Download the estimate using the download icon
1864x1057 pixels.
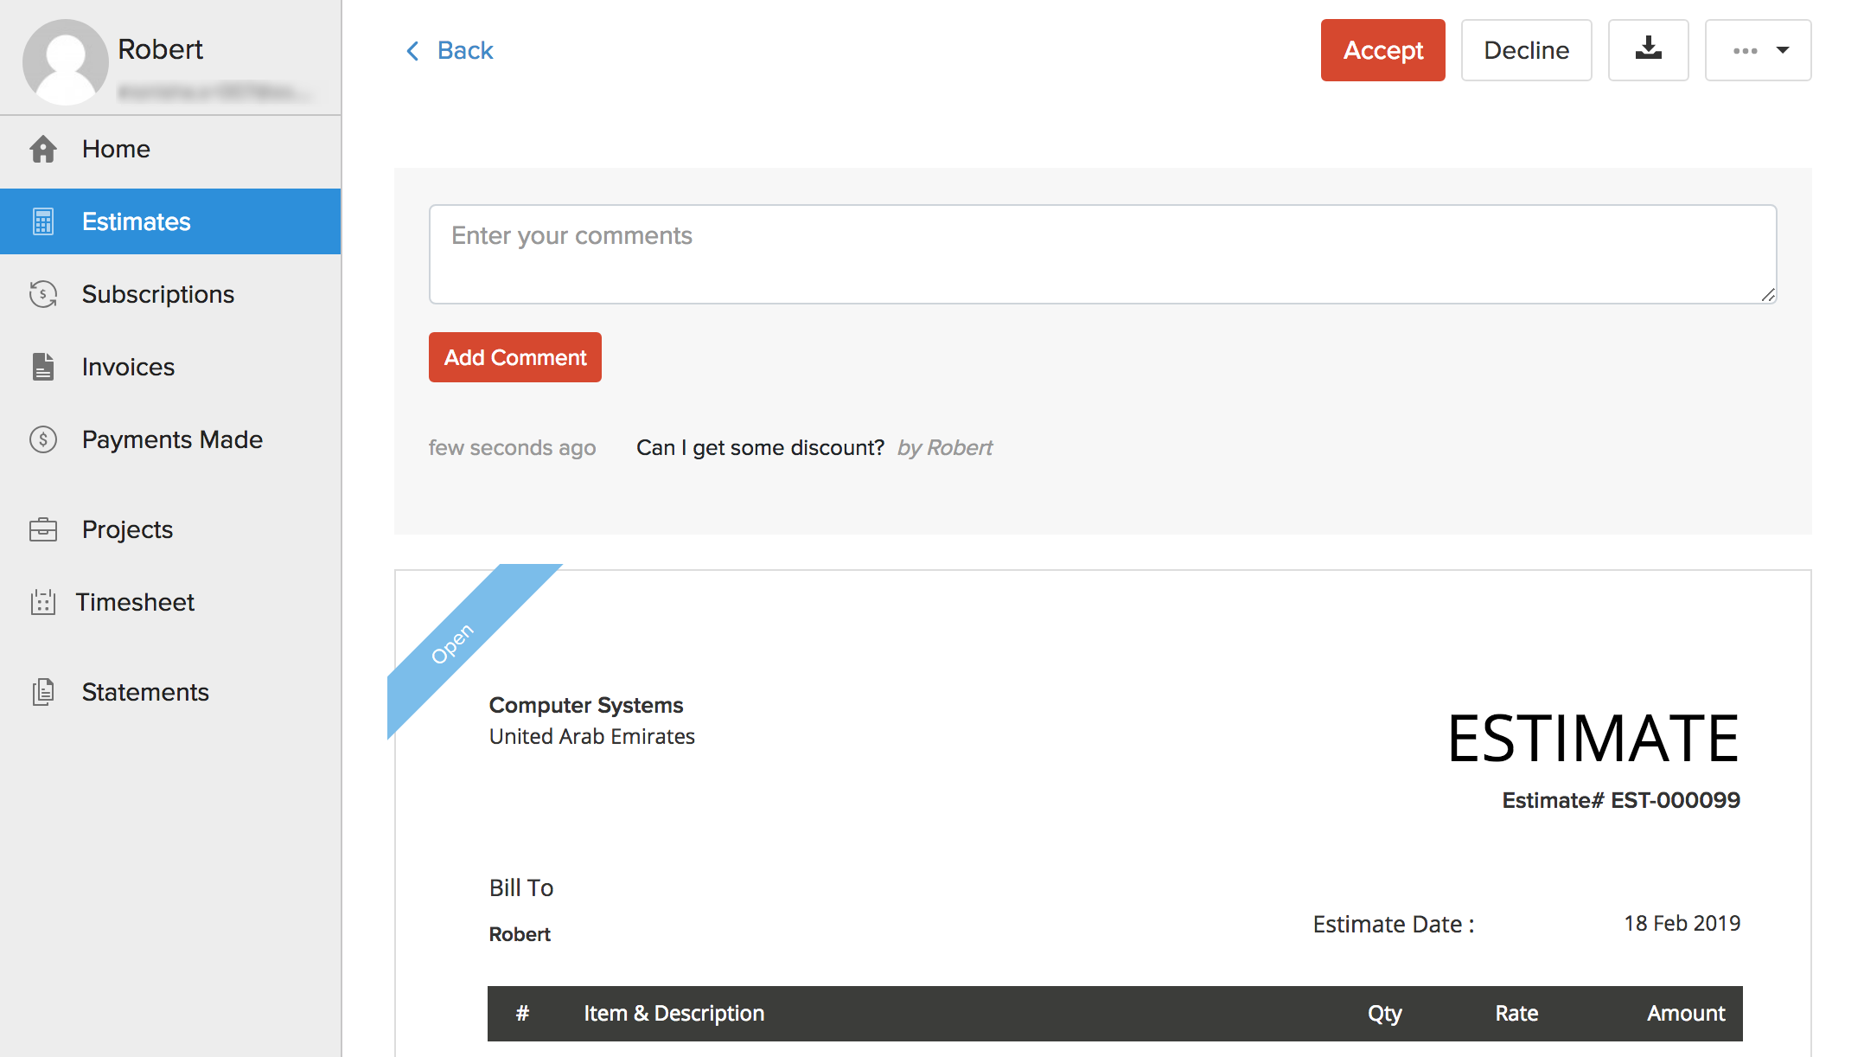[x=1648, y=50]
